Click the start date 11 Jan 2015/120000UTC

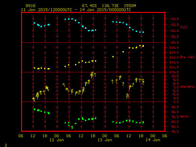click(x=47, y=10)
